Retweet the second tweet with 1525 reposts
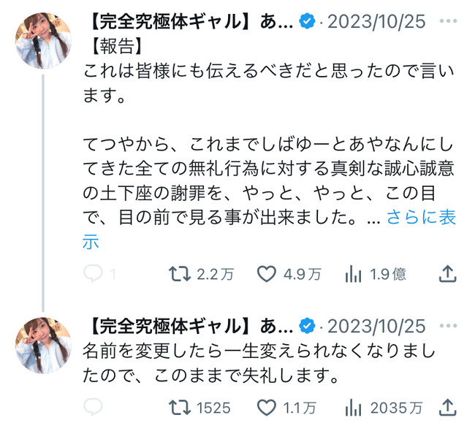The height and width of the screenshot is (434, 475). 180,406
